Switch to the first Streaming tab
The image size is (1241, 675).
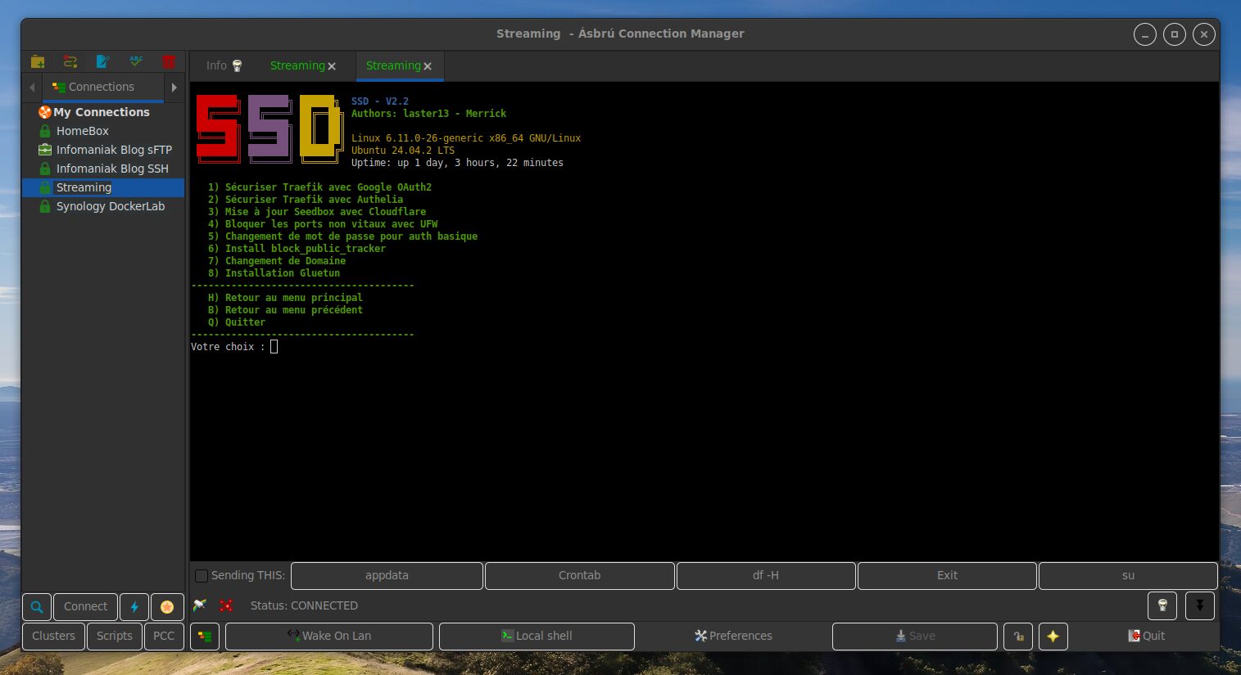click(x=303, y=65)
